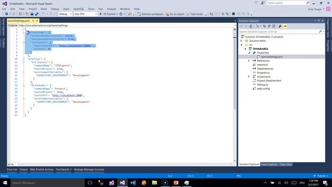Open Visual Studio Code from the taskbar
This screenshot has height=187, width=332.
click(133, 182)
